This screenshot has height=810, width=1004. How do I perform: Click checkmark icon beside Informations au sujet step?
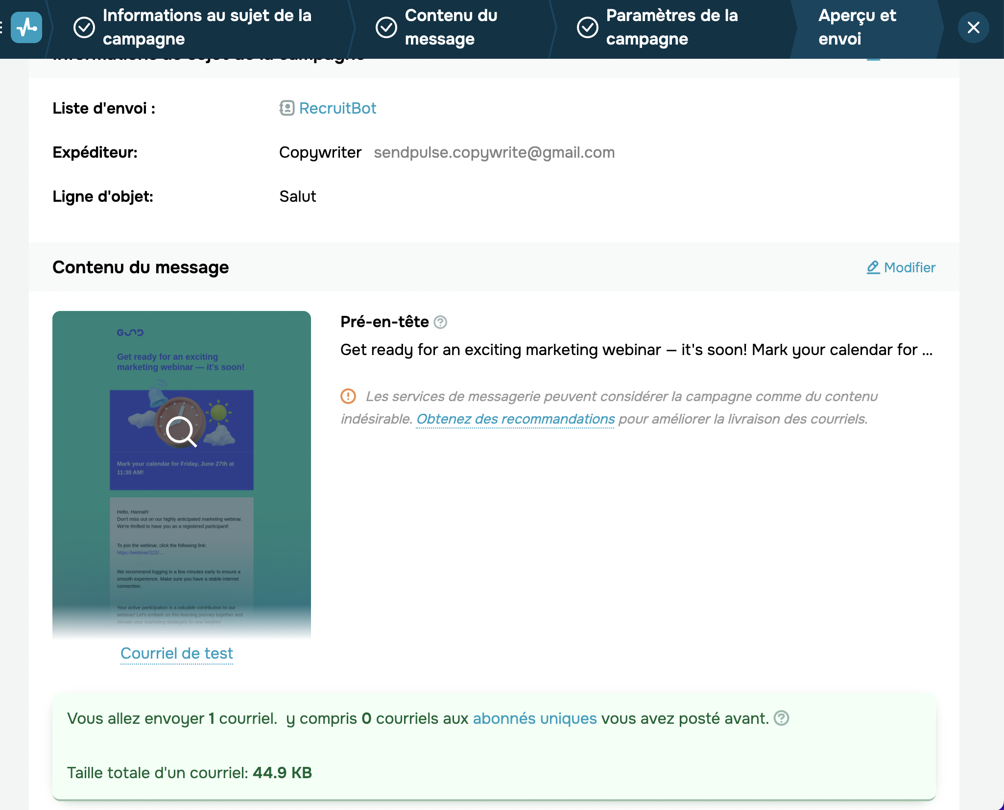coord(84,27)
